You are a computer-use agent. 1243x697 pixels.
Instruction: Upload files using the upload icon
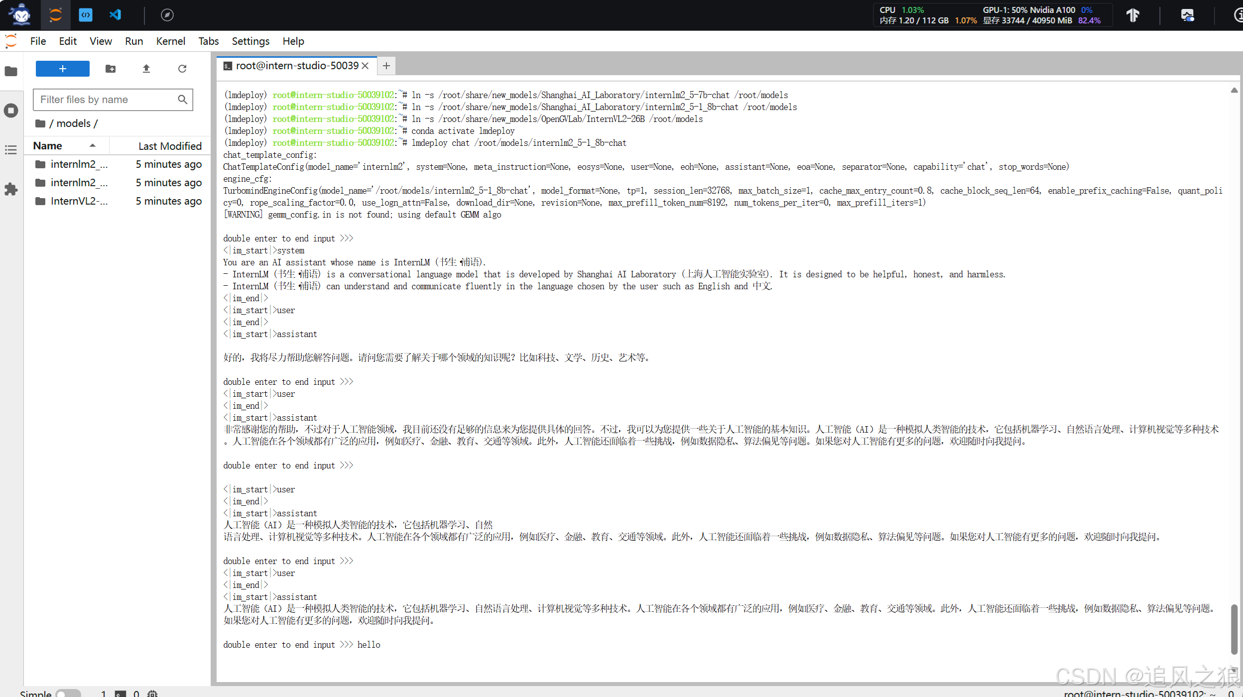point(146,69)
